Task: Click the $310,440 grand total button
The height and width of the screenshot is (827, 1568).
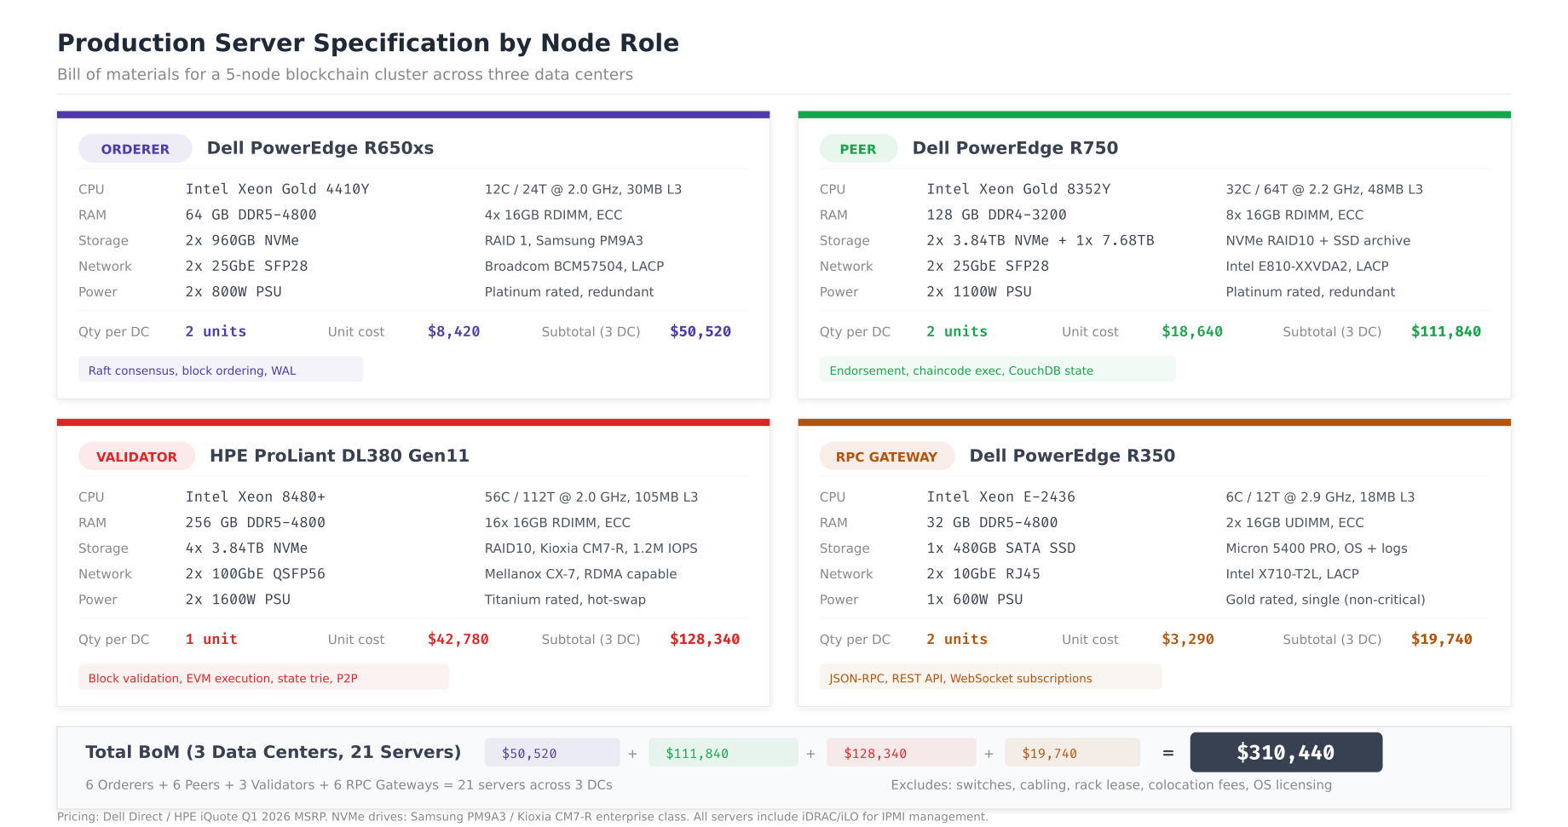Action: pyautogui.click(x=1286, y=752)
